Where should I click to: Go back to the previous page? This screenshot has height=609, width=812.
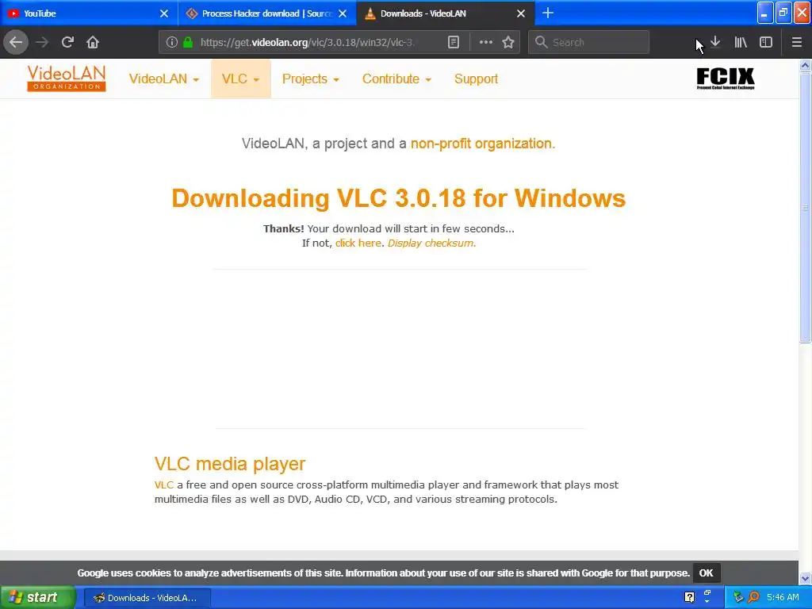pos(16,42)
